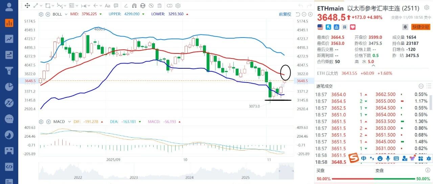Click the 2023 area on the timeline navigator
The image size is (433, 184).
click(x=134, y=177)
